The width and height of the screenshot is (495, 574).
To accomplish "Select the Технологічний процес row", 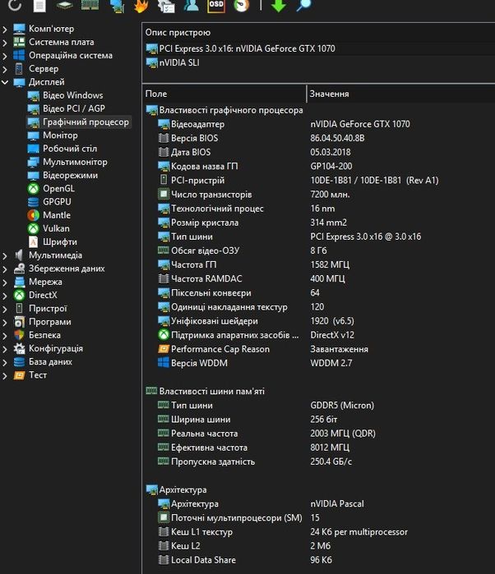I will (x=319, y=209).
